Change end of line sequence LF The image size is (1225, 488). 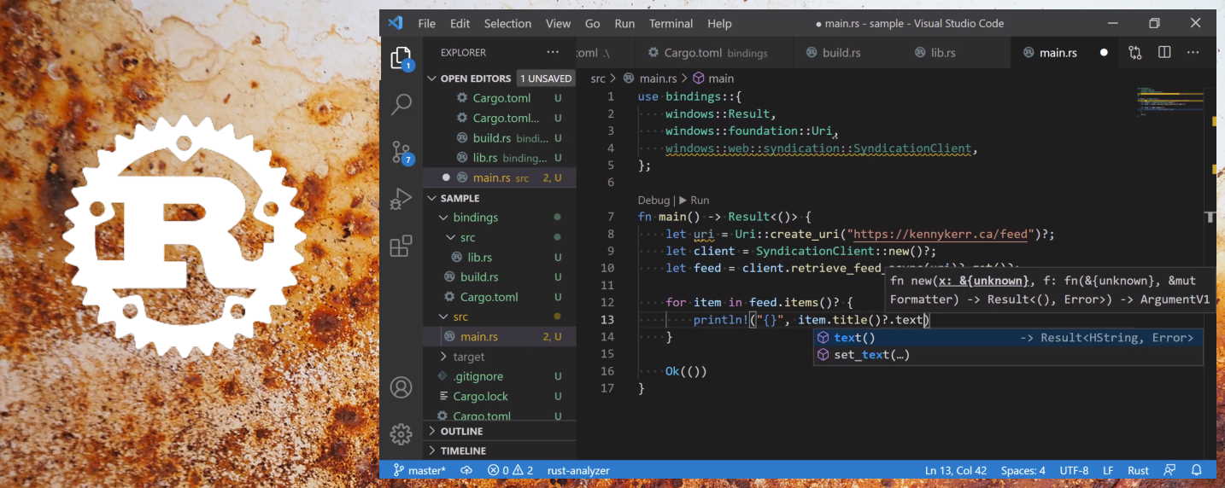point(1108,470)
